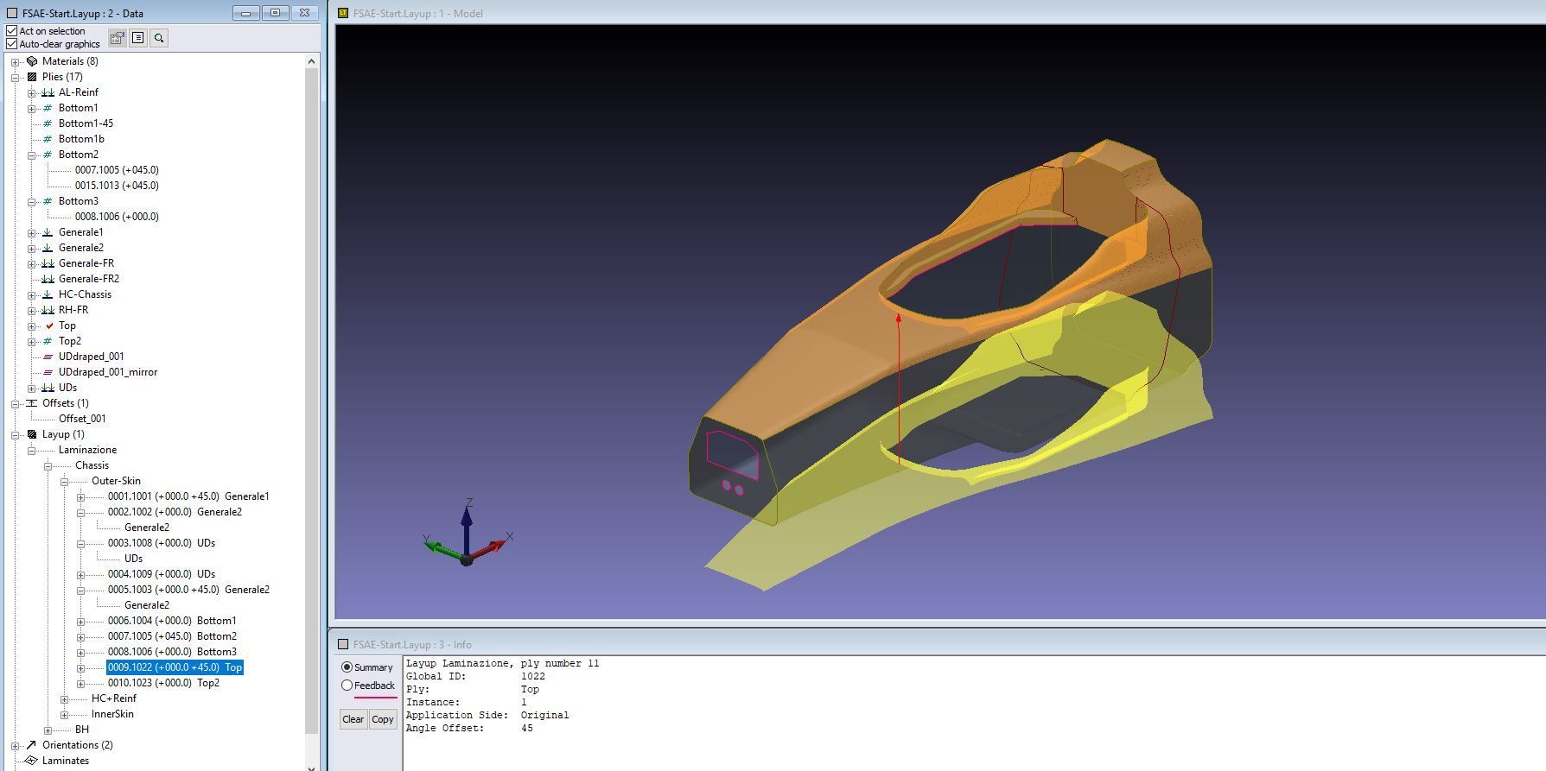Click the Laminates diamond icon

(x=32, y=761)
